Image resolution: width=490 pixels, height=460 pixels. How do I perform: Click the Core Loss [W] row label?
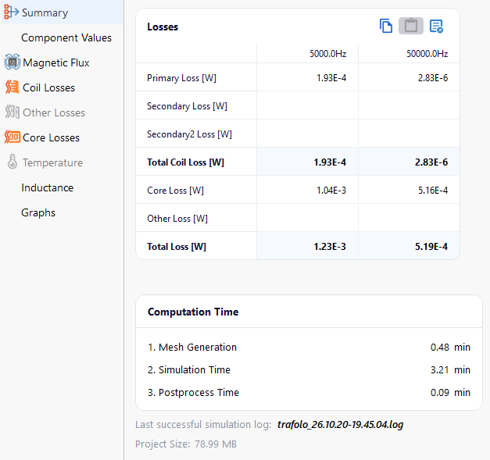175,191
